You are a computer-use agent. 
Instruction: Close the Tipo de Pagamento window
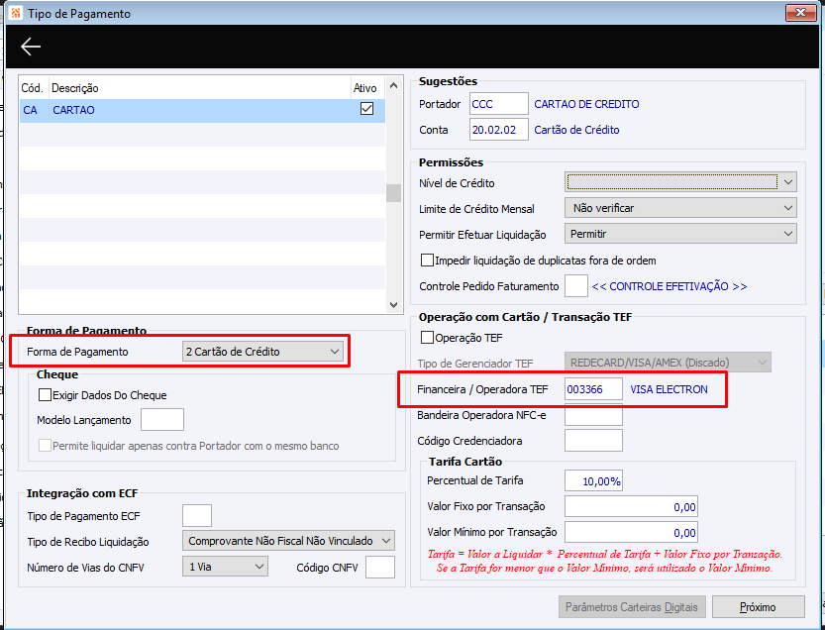coord(800,12)
